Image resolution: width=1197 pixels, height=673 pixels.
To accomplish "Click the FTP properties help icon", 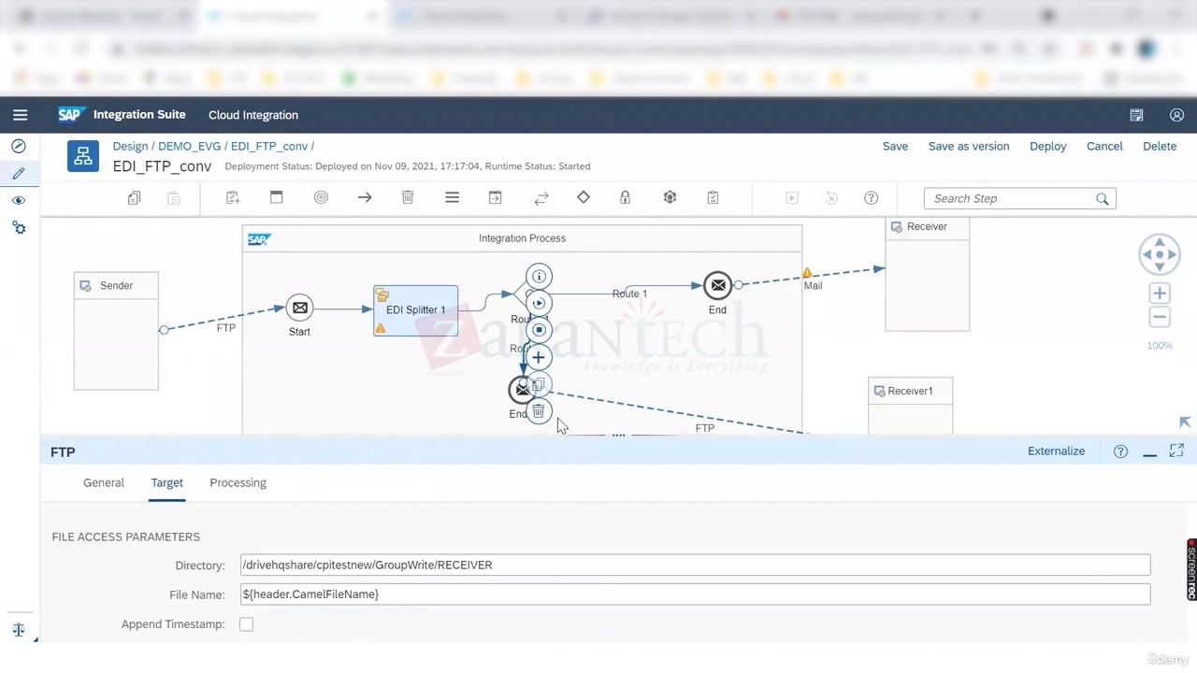I will (1120, 451).
